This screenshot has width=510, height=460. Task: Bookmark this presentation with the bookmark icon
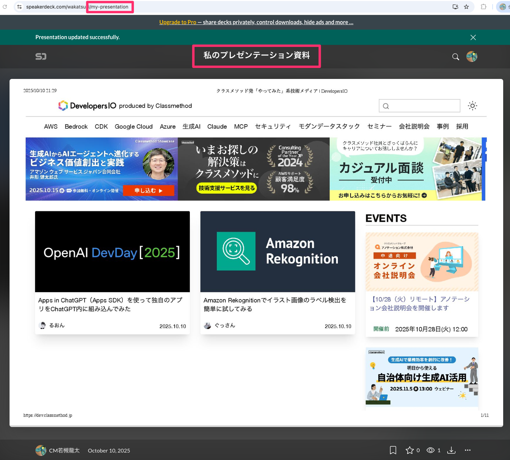pos(393,450)
